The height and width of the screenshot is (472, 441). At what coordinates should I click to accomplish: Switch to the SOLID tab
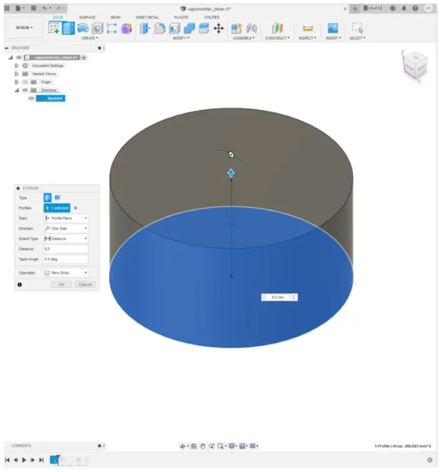(58, 18)
